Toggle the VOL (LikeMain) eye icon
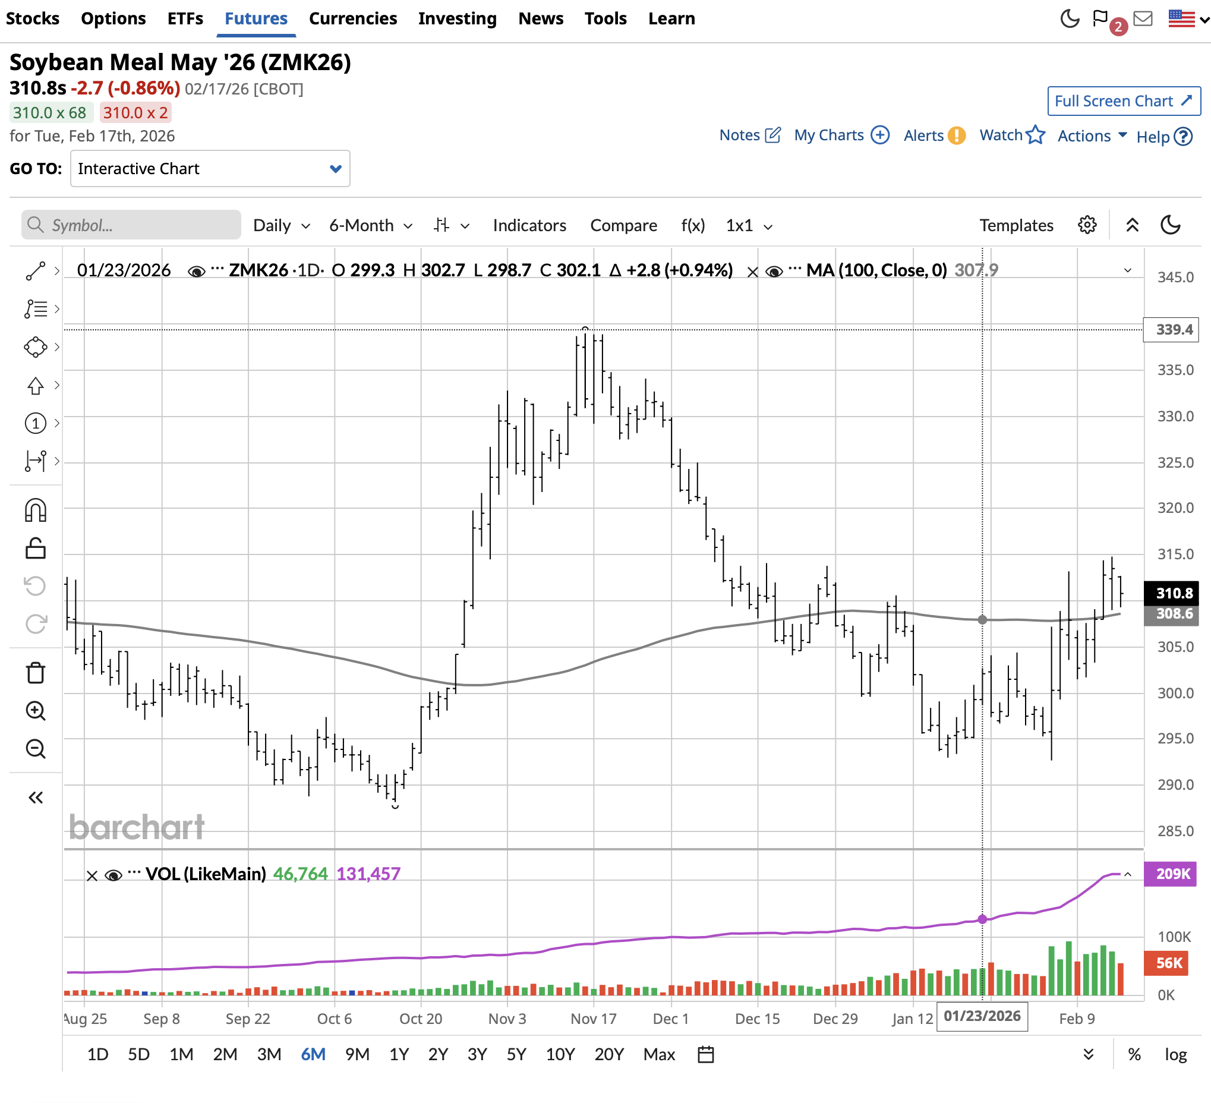1211x1103 pixels. [x=113, y=875]
